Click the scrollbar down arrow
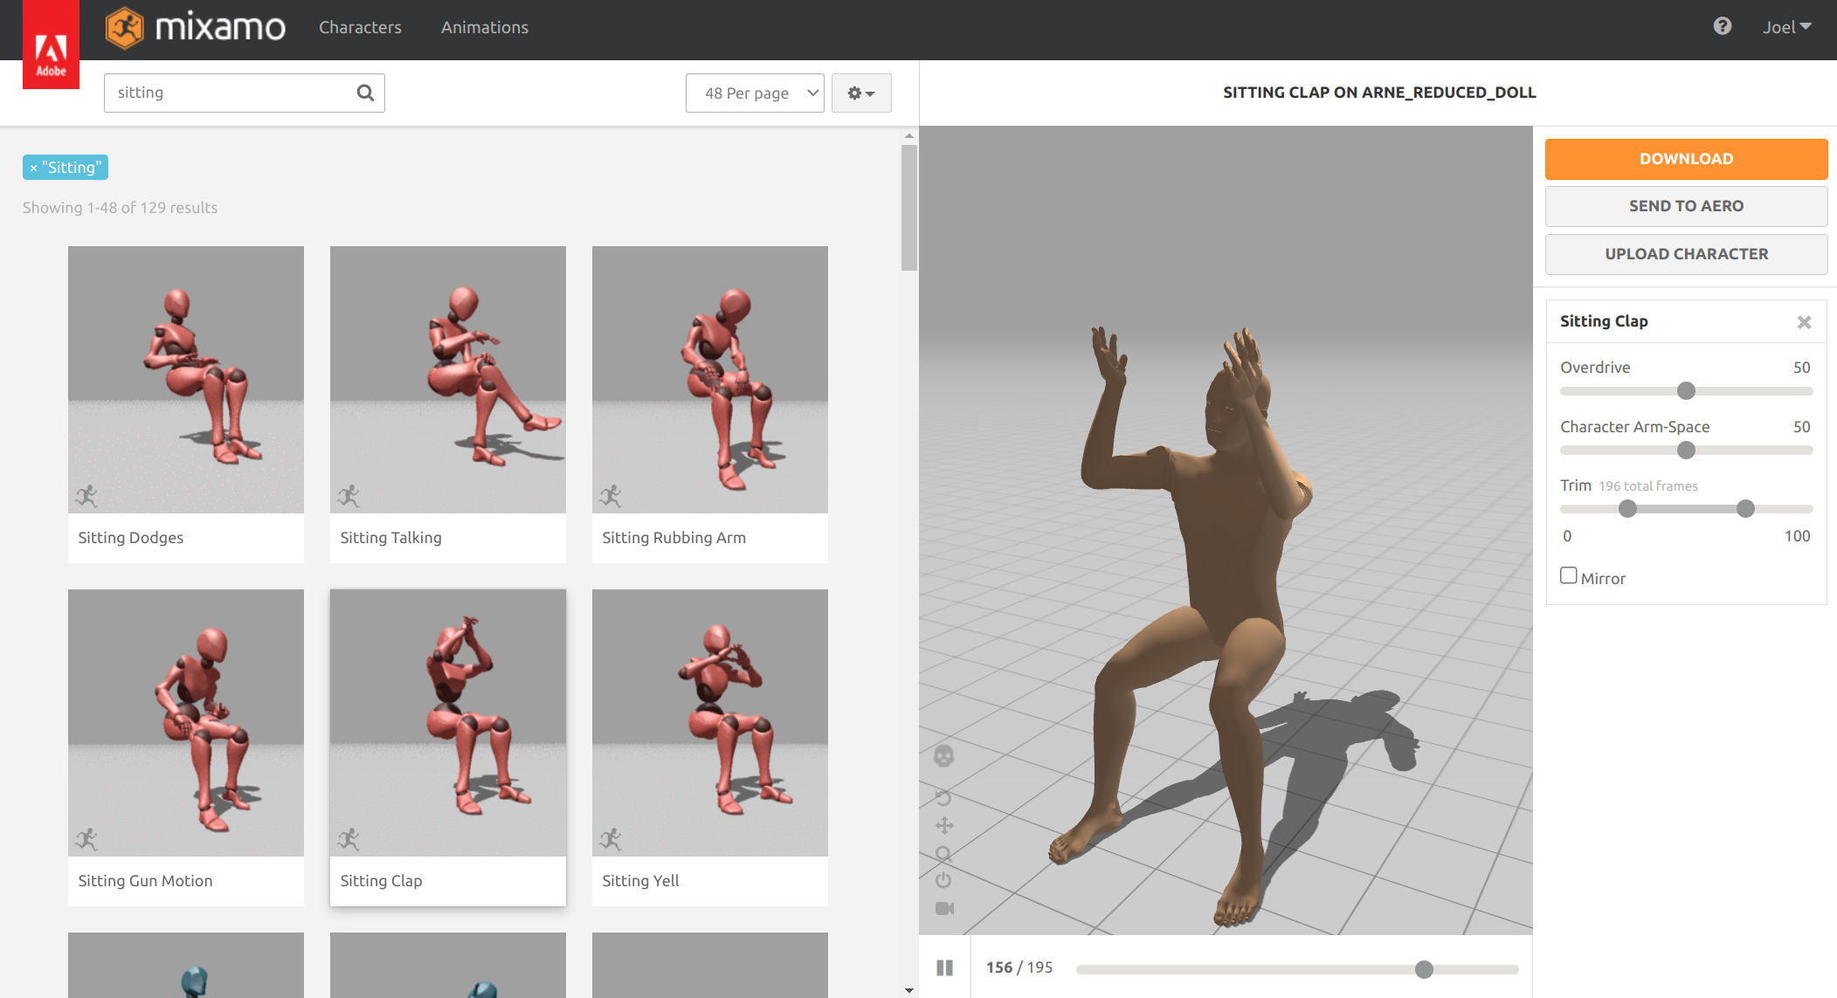The height and width of the screenshot is (998, 1837). (909, 991)
